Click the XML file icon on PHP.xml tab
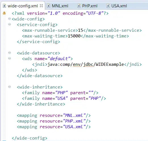Image resolution: width=148 pixels, height=141 pixels. pos(79,6)
